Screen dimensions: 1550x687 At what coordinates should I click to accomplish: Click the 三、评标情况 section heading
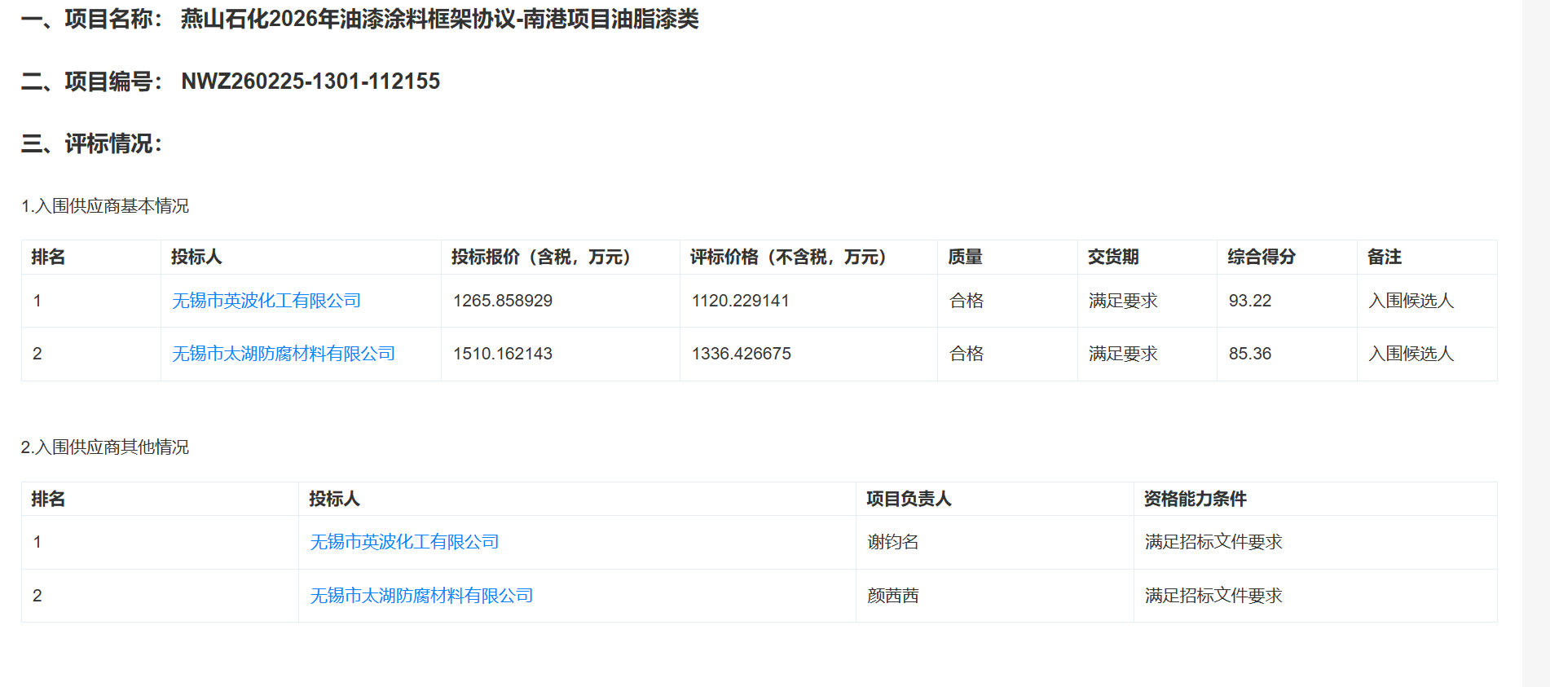point(92,144)
